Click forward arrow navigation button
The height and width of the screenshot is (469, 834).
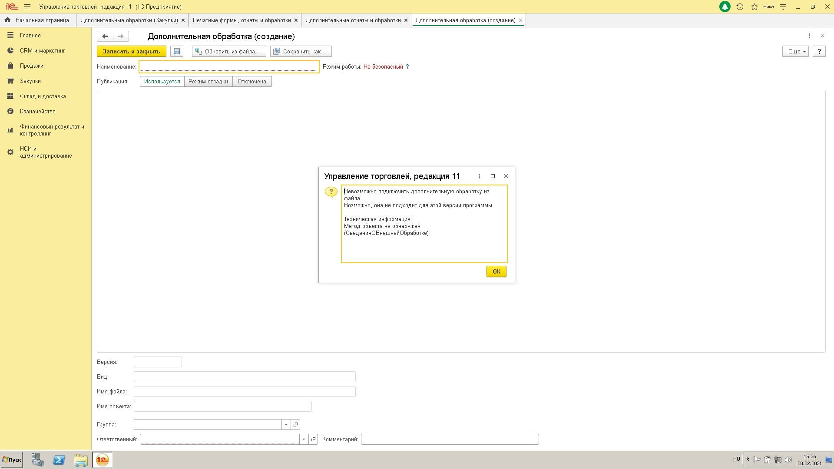[121, 36]
